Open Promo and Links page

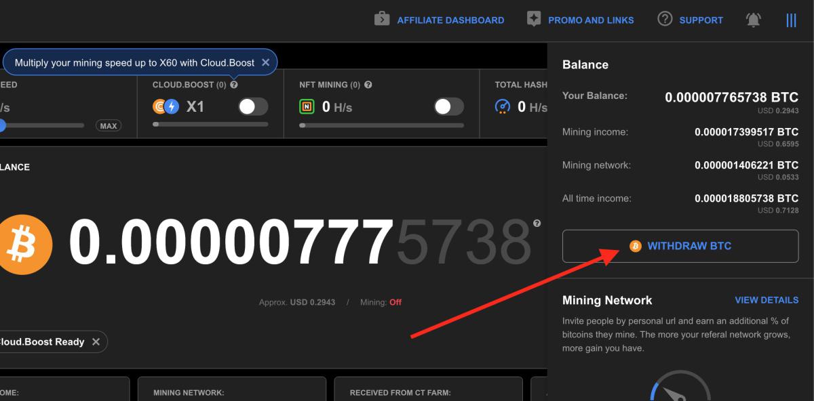[x=581, y=20]
